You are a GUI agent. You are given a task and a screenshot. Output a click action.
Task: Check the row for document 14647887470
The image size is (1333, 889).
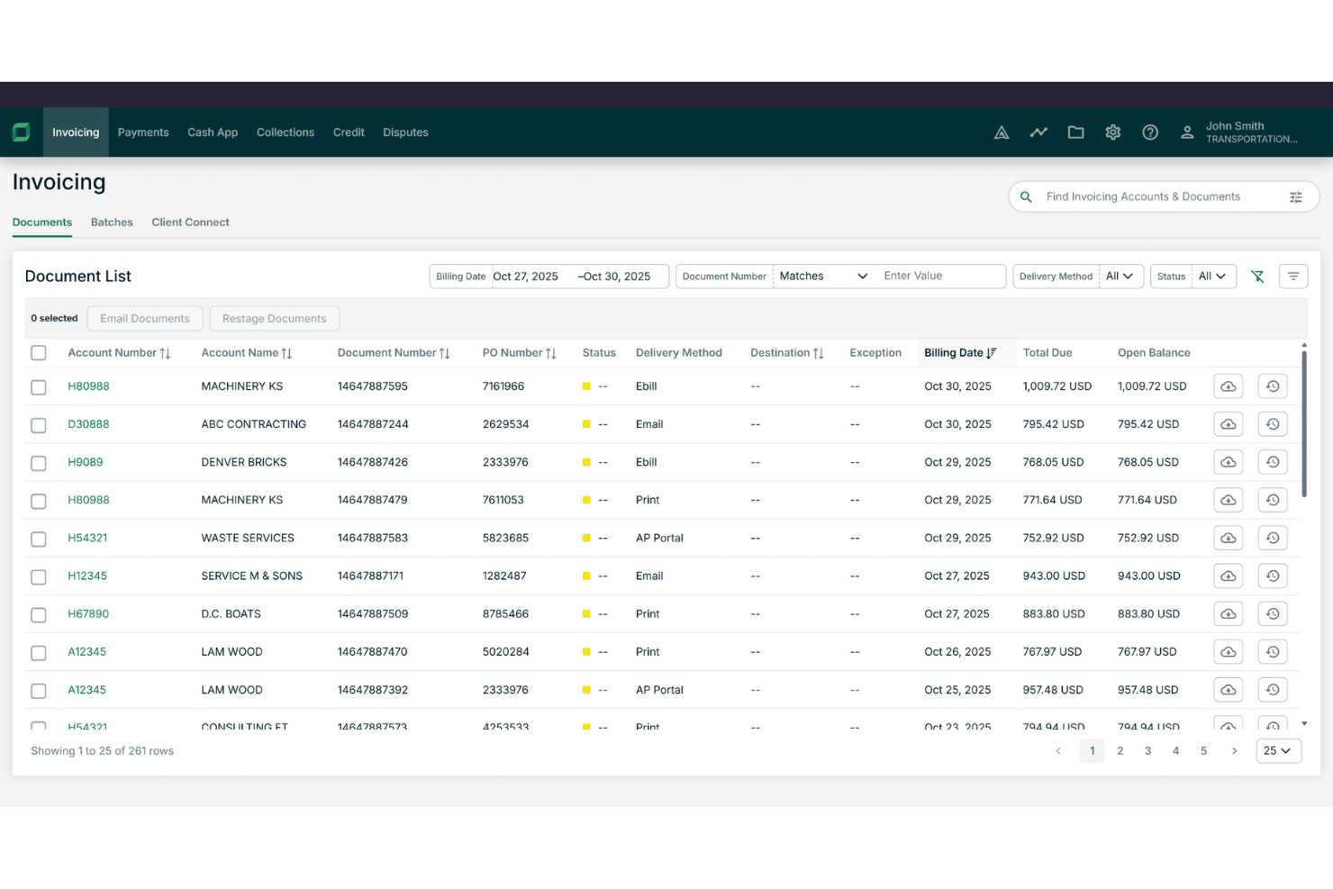39,653
